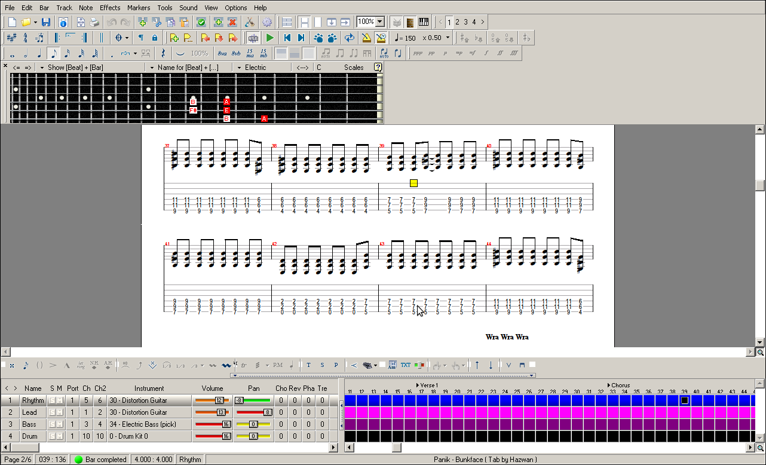Screen dimensions: 766x465
Task: Print the score with the printer icon
Action: 94,22
